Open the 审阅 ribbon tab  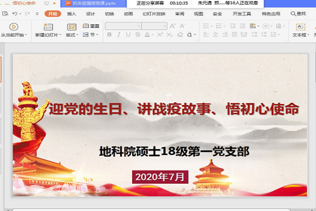click(x=180, y=14)
